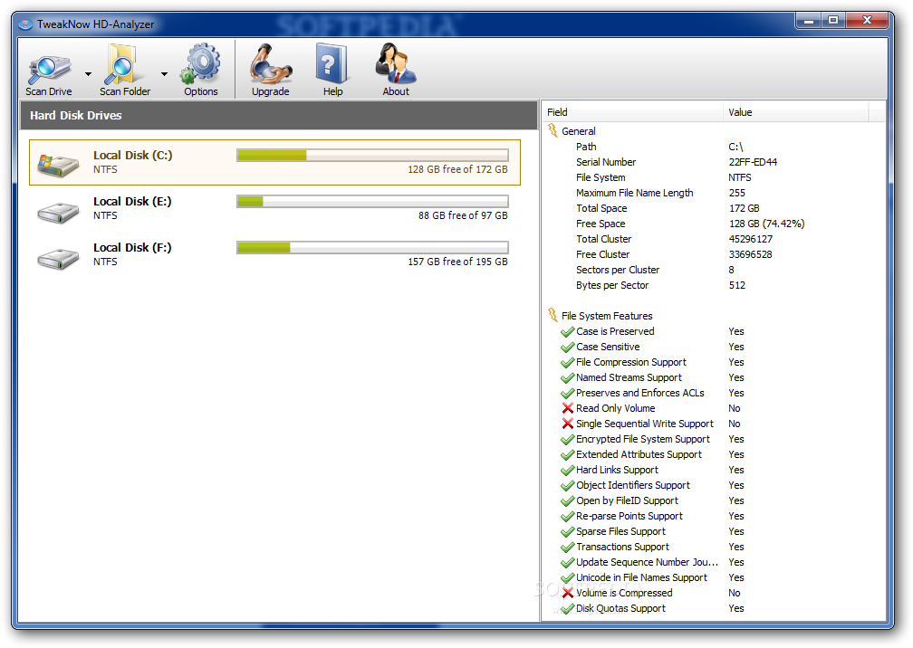The width and height of the screenshot is (913, 648).
Task: Click the Scan Folder toolbar icon
Action: click(124, 65)
